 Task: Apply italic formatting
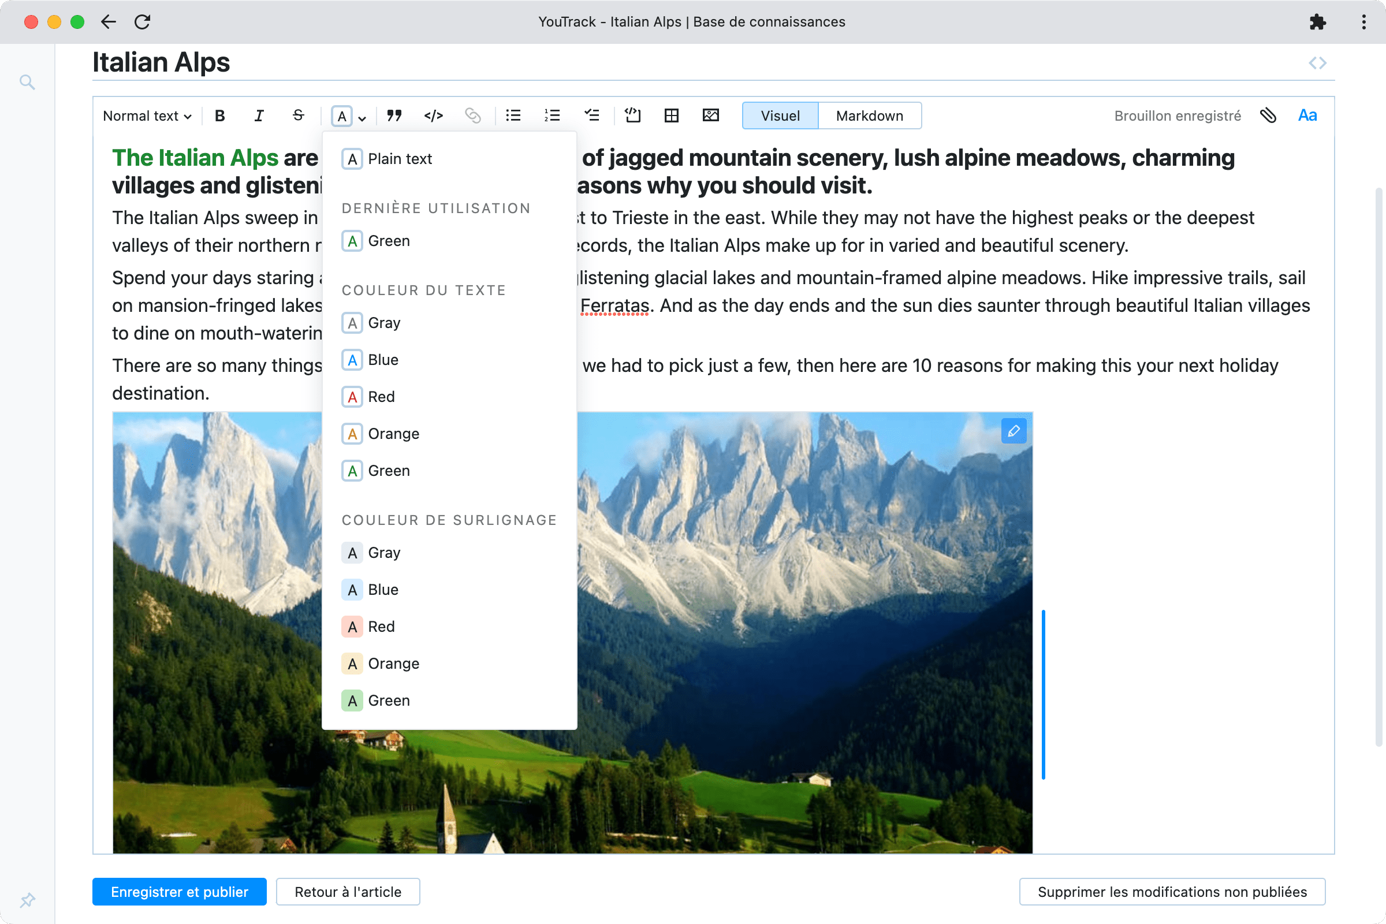(x=259, y=115)
